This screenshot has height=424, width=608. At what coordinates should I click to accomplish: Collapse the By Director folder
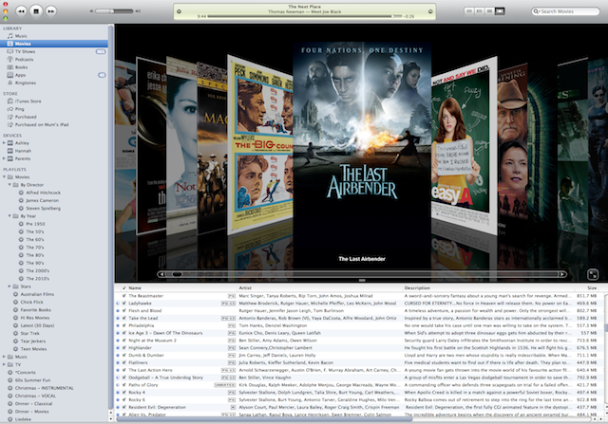pos(9,185)
